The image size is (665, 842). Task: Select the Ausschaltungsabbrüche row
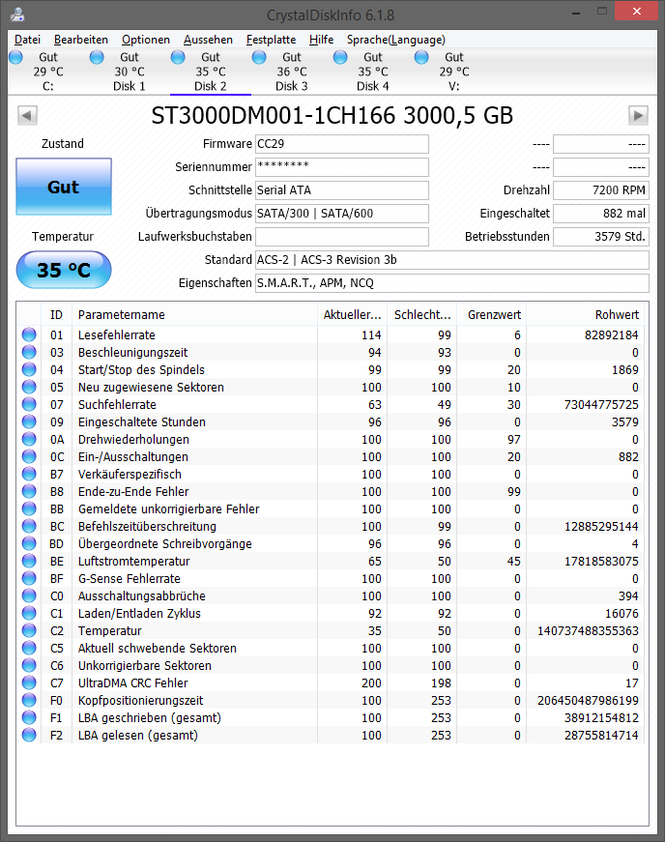[x=331, y=596]
